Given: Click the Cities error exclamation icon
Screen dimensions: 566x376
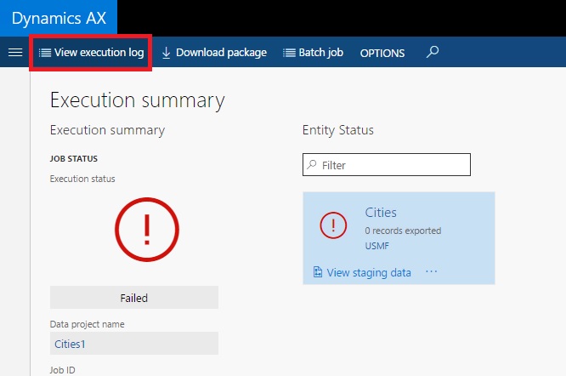Looking at the screenshot, I should [x=333, y=225].
